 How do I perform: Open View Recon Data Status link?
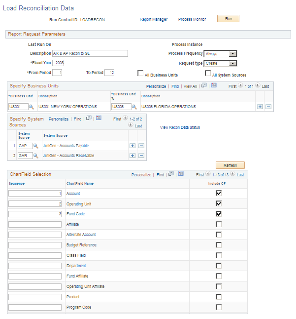pos(180,127)
